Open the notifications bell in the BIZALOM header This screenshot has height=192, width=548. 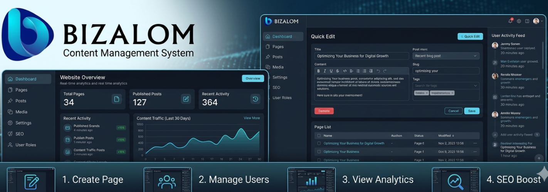511,21
